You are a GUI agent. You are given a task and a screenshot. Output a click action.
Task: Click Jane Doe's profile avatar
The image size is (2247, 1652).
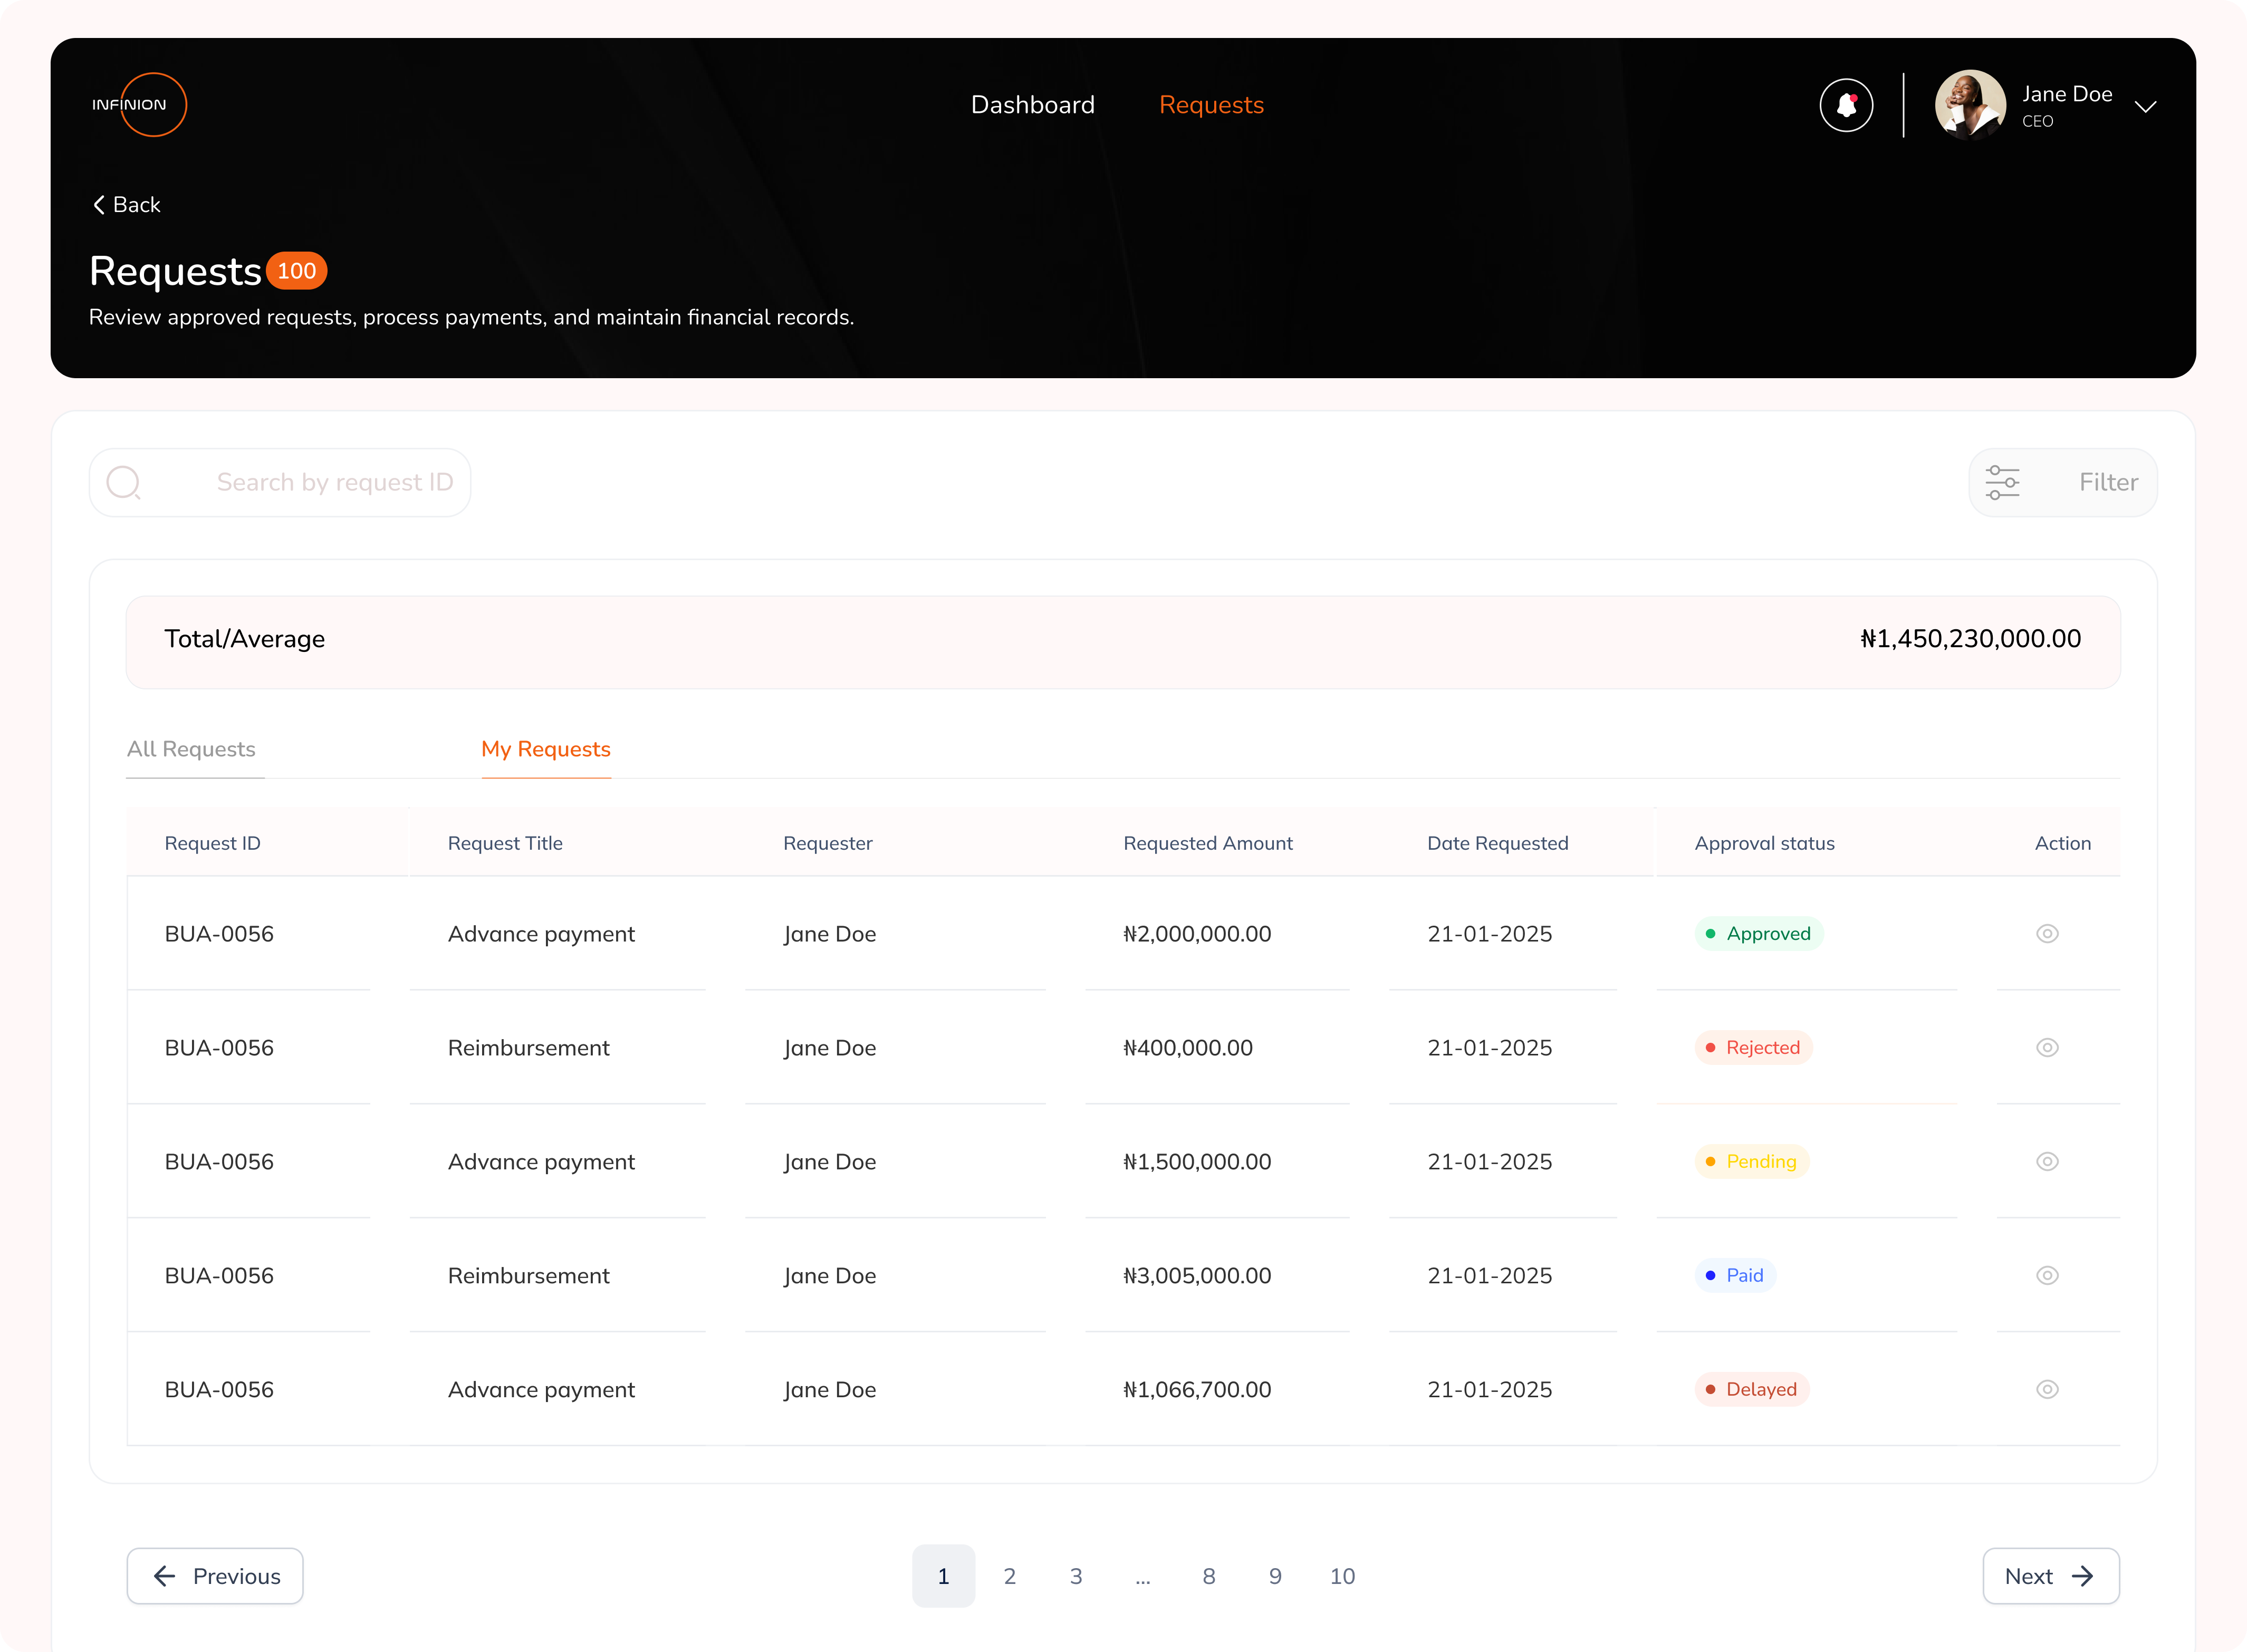[1969, 104]
